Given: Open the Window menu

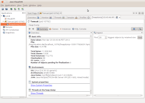Looking at the screenshot, I should click(x=32, y=5).
